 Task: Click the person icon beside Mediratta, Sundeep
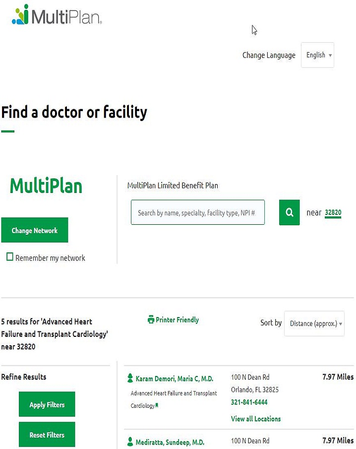(130, 441)
